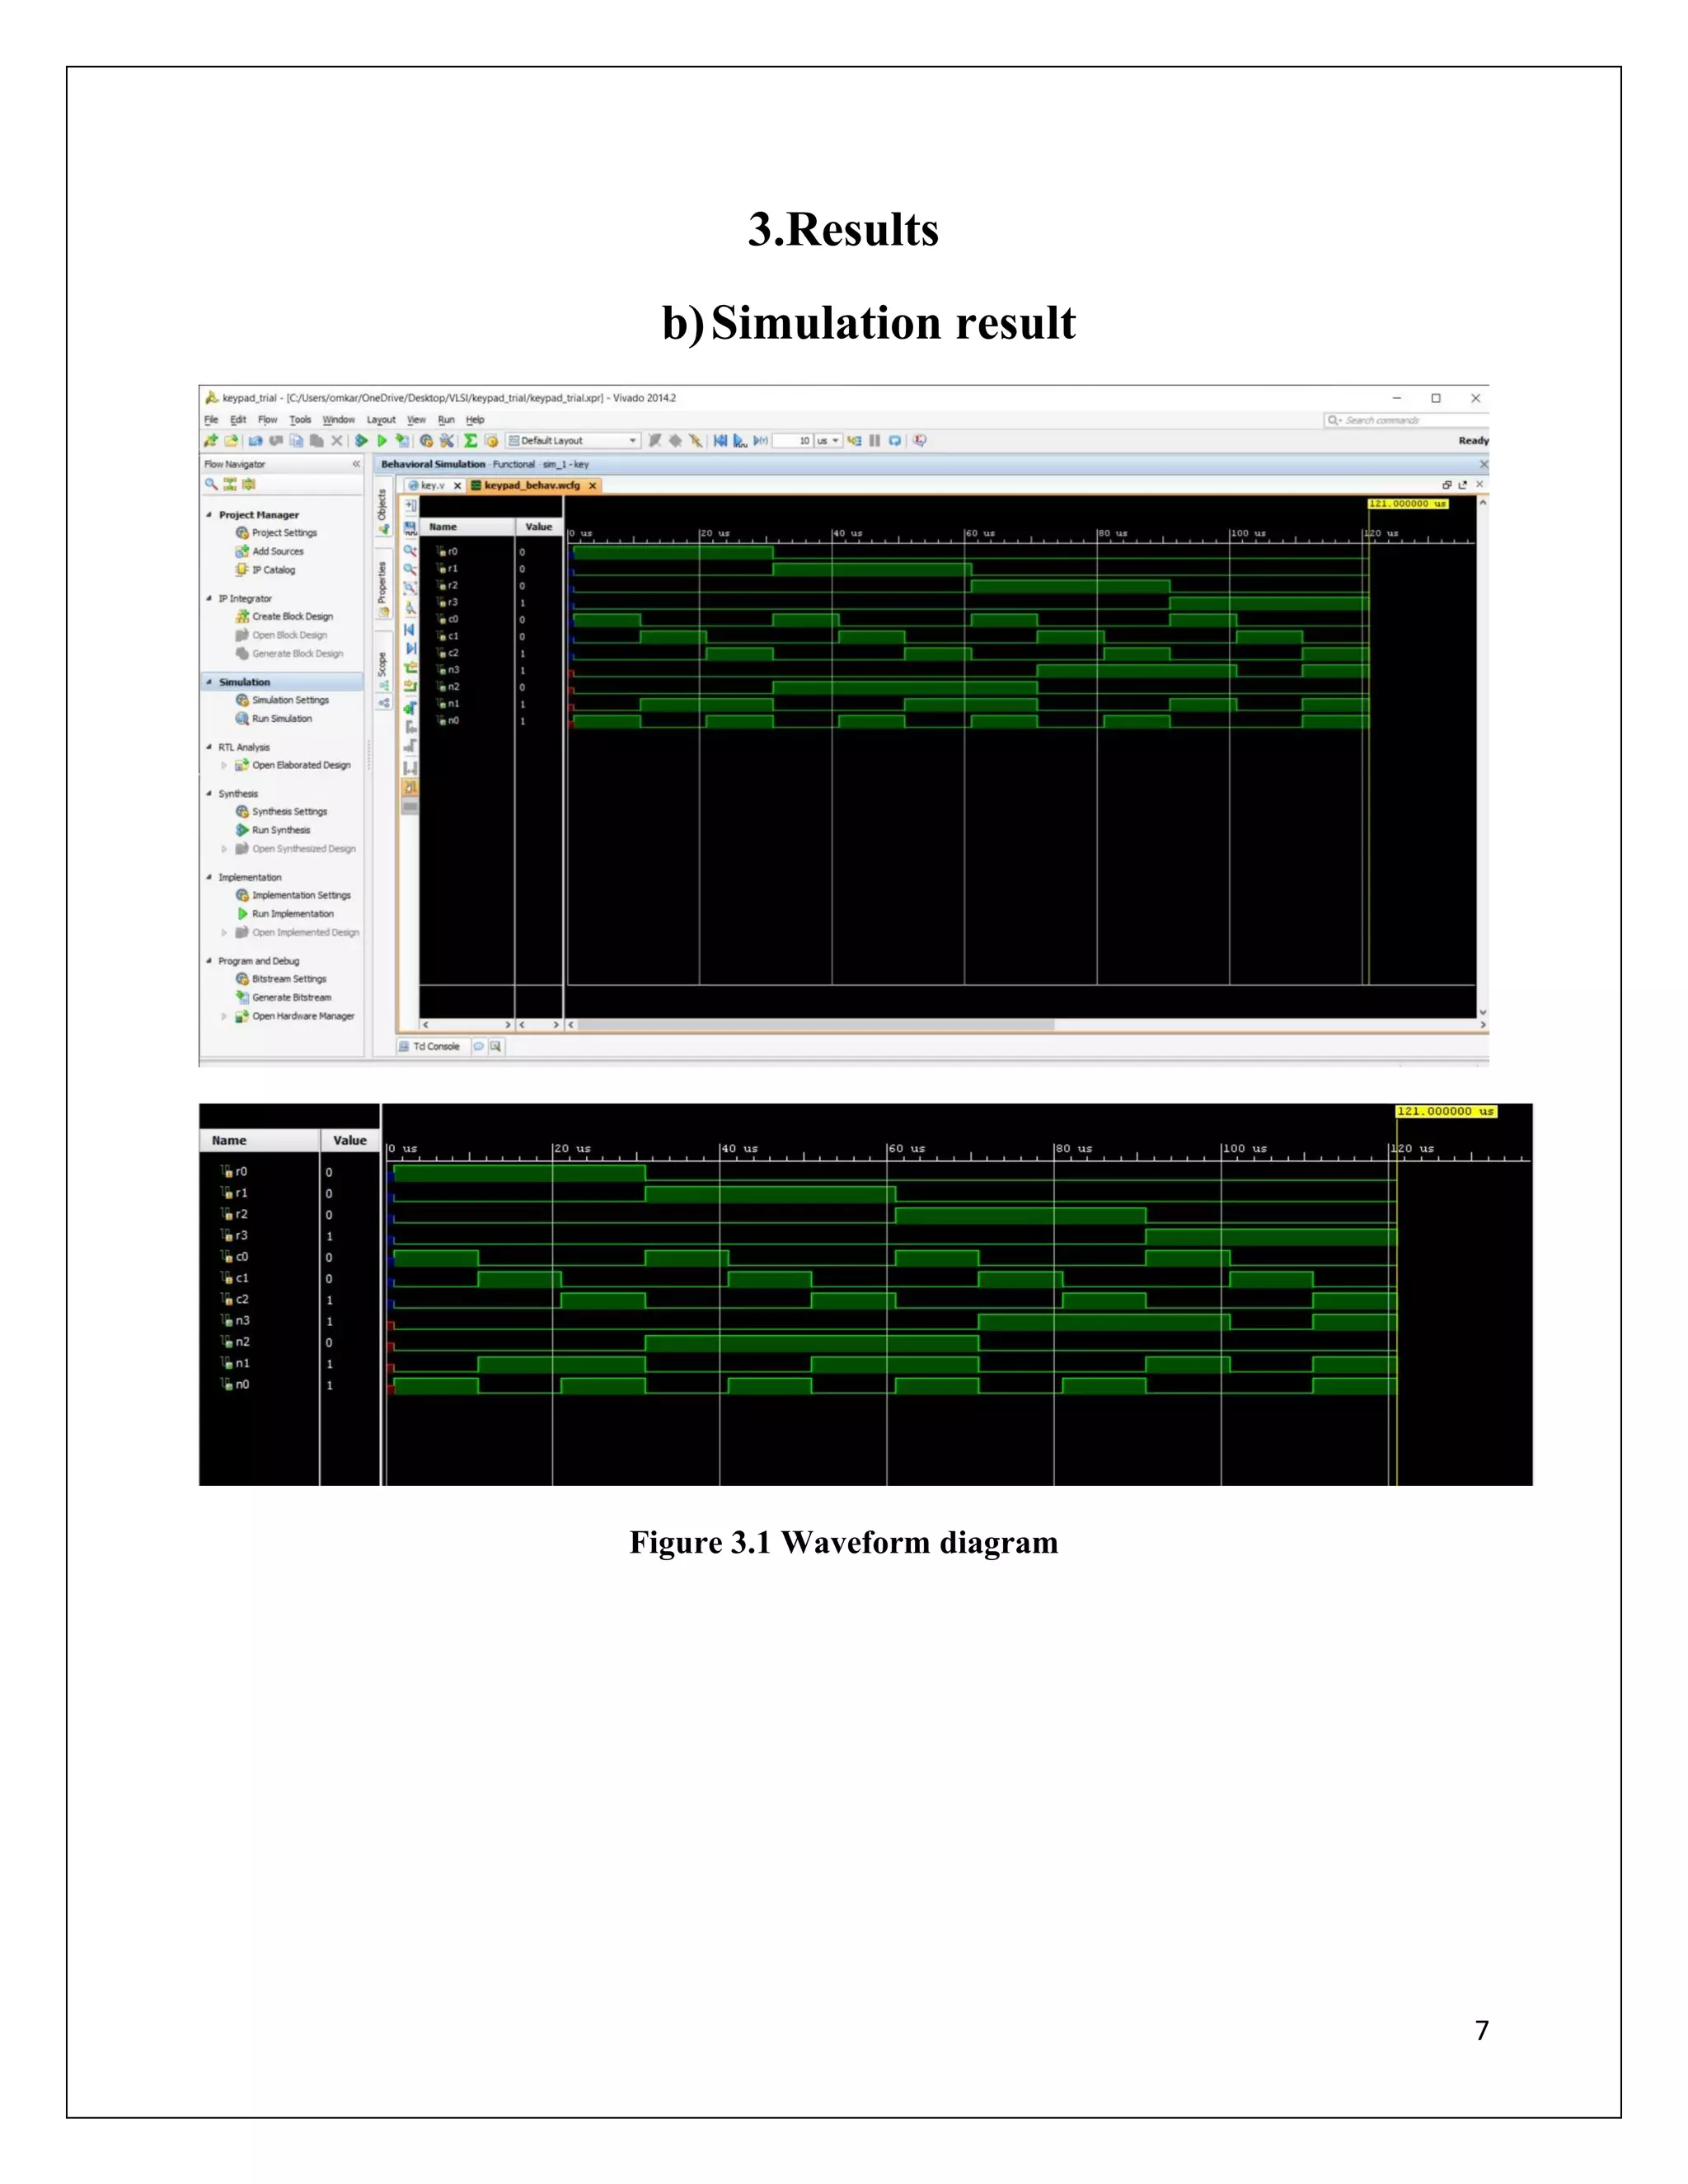Viewport: 1688px width, 2184px height.
Task: Click save waveform configuration icon
Action: (x=410, y=529)
